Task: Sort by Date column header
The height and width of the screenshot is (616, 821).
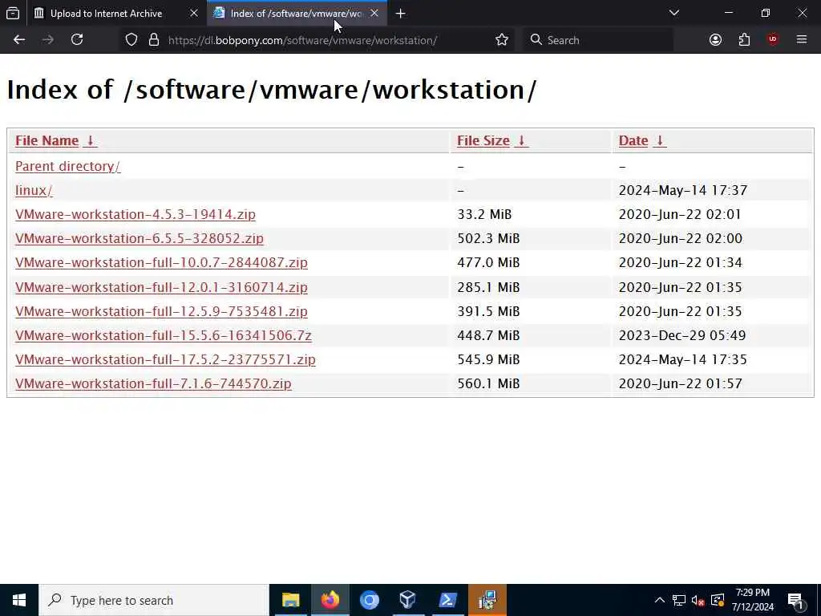Action: (633, 140)
